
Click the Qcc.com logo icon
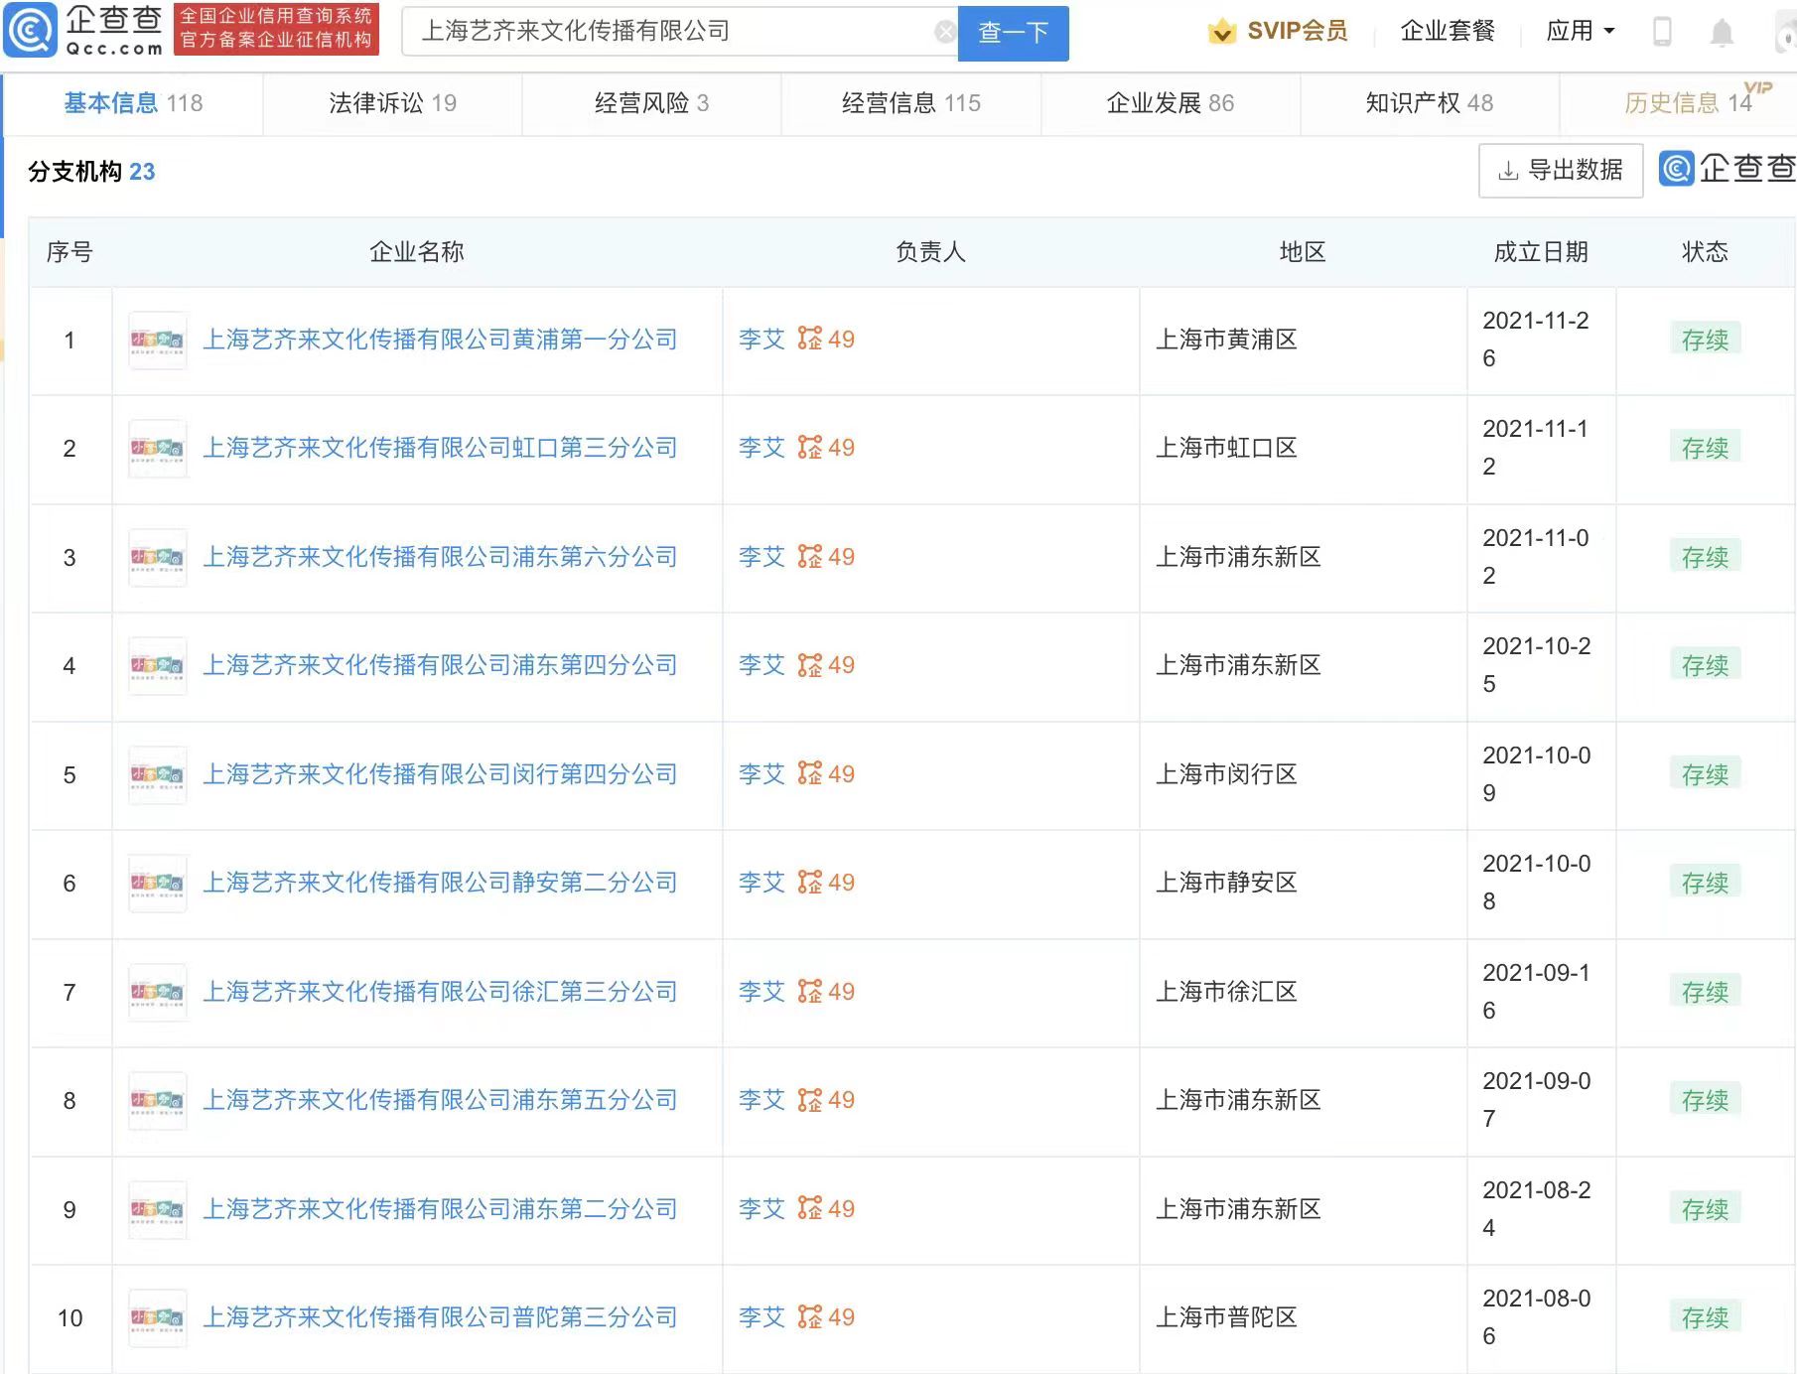[31, 31]
